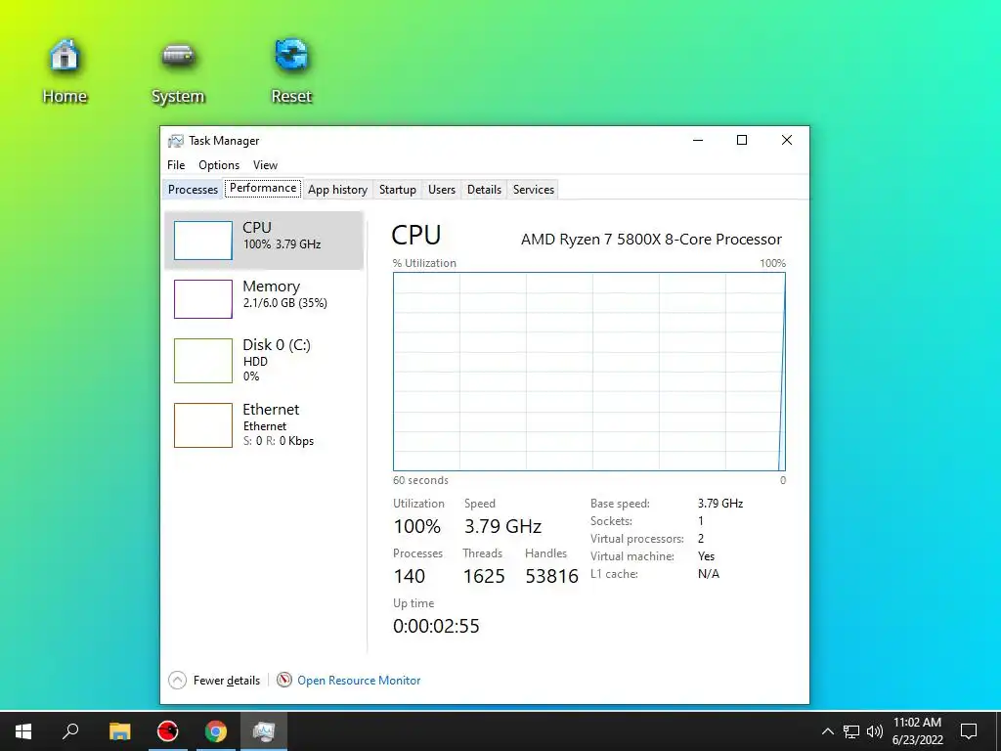This screenshot has height=751, width=1001.
Task: Click the 3.79 GHz speed value
Action: point(502,526)
